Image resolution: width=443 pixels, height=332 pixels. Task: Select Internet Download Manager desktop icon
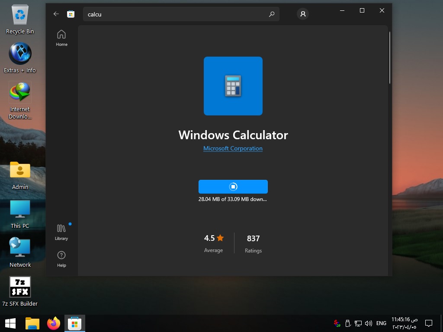20,100
